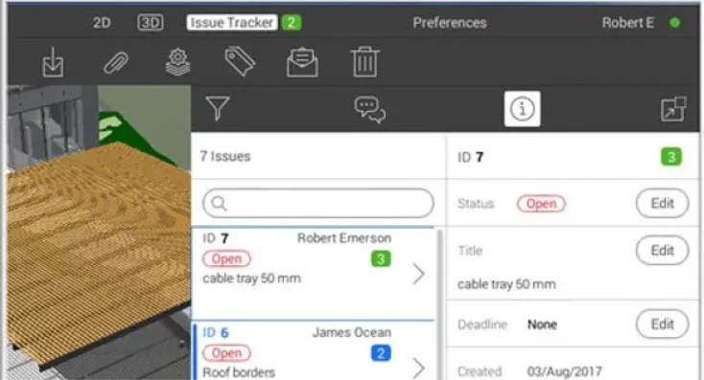Switch to 3D view
Screen dimensions: 704x380
pos(150,22)
